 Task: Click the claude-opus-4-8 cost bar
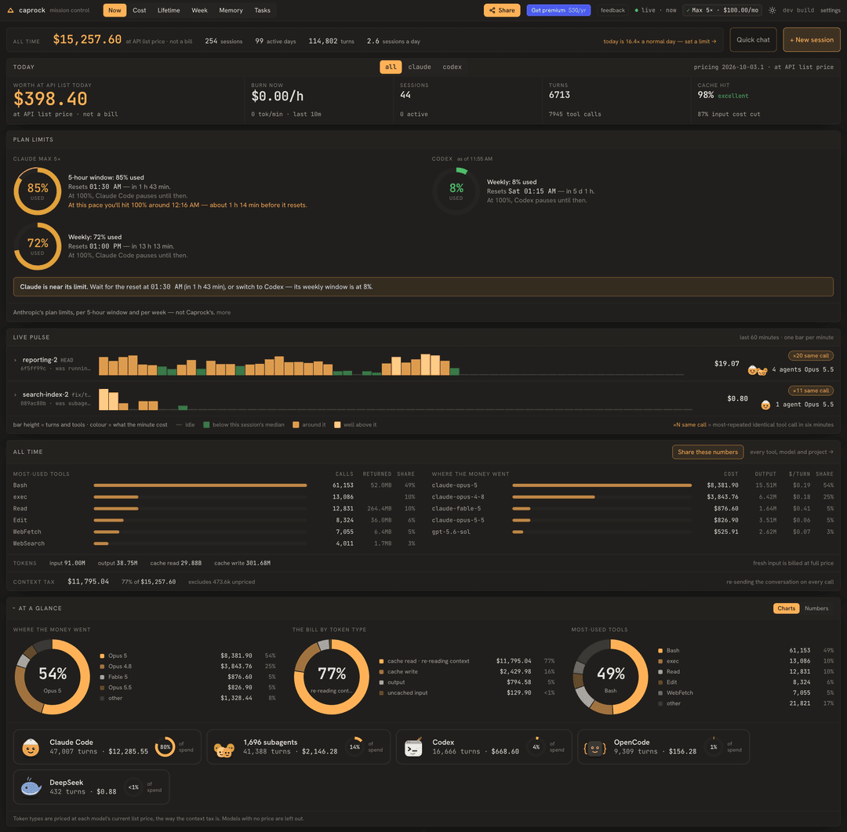click(x=554, y=497)
